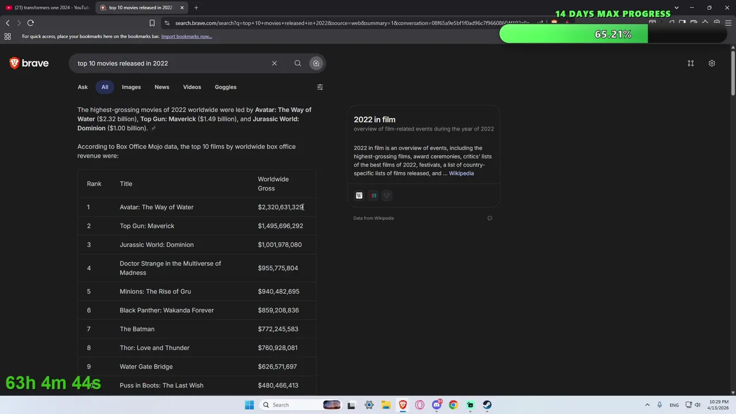Viewport: 736px width, 414px height.
Task: Click the Windows Start button
Action: 249,405
